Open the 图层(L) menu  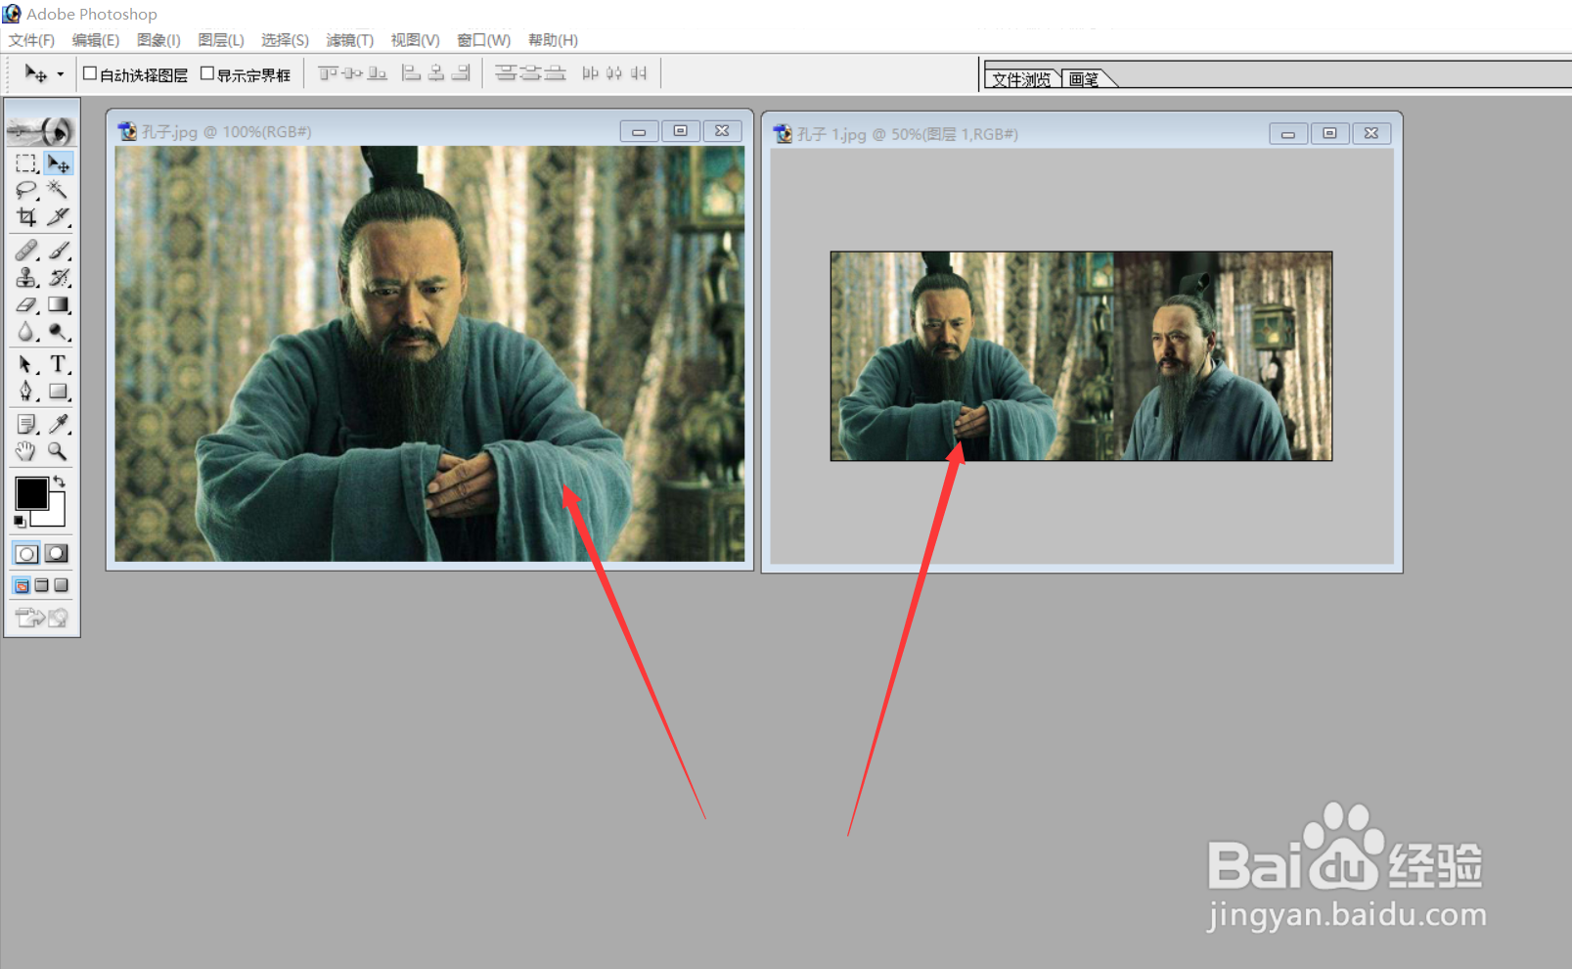pyautogui.click(x=221, y=40)
